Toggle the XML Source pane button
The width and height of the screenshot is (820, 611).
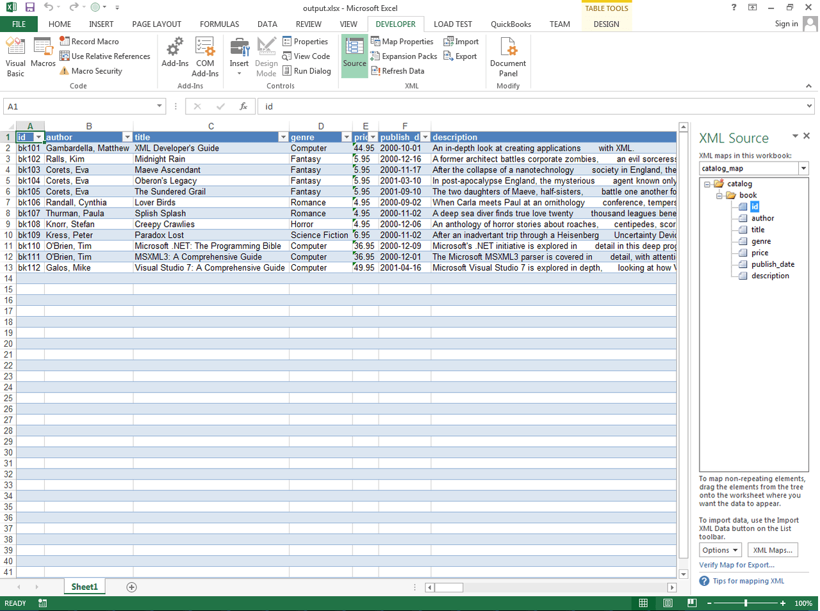pos(354,56)
